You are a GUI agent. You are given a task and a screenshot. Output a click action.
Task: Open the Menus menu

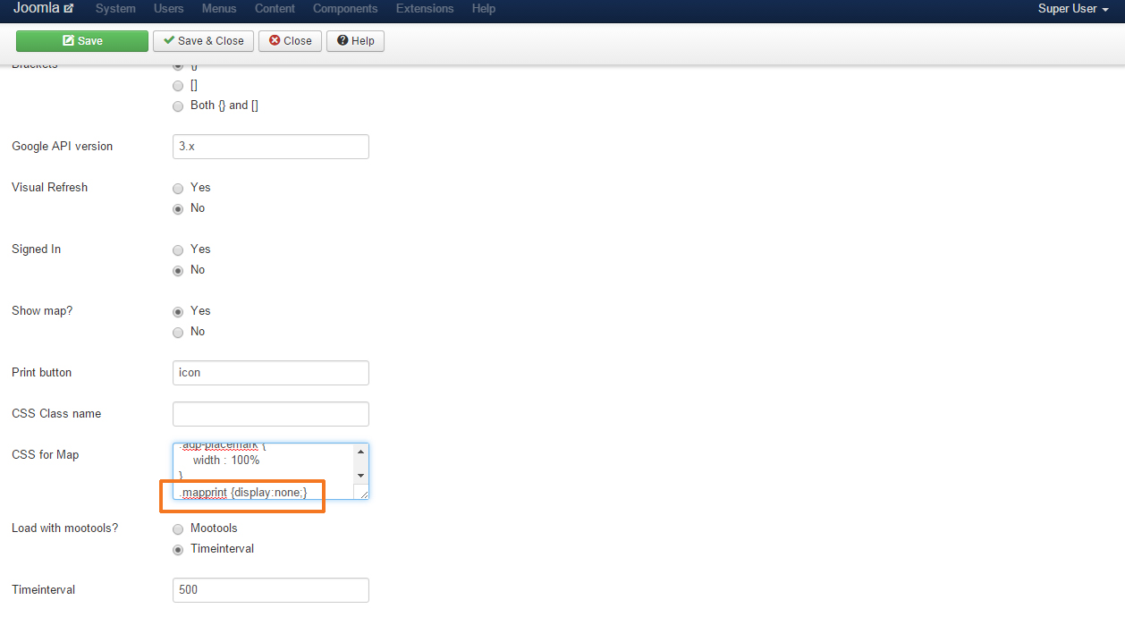click(x=219, y=8)
